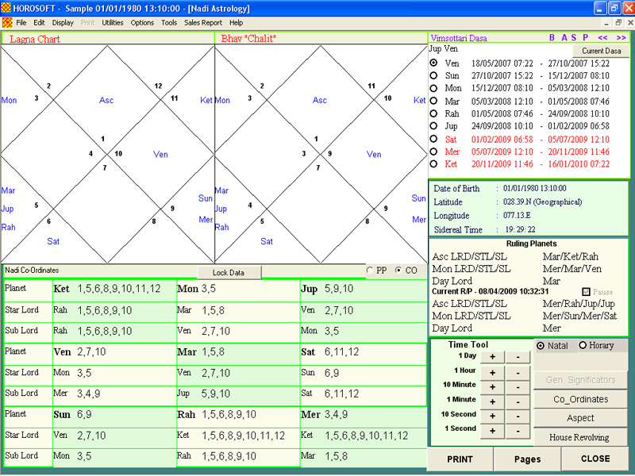Select the Sun dasa period radio button
635x476 pixels.
click(433, 75)
